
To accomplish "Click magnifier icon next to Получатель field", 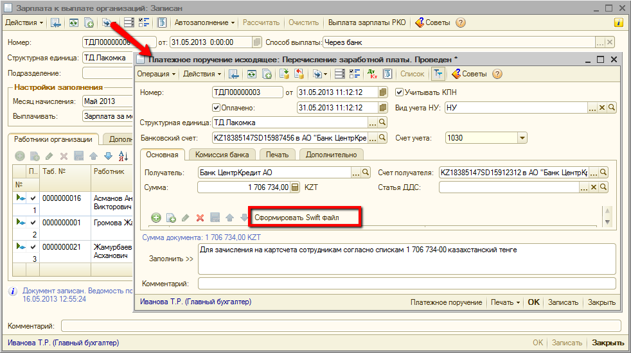I will tap(366, 173).
